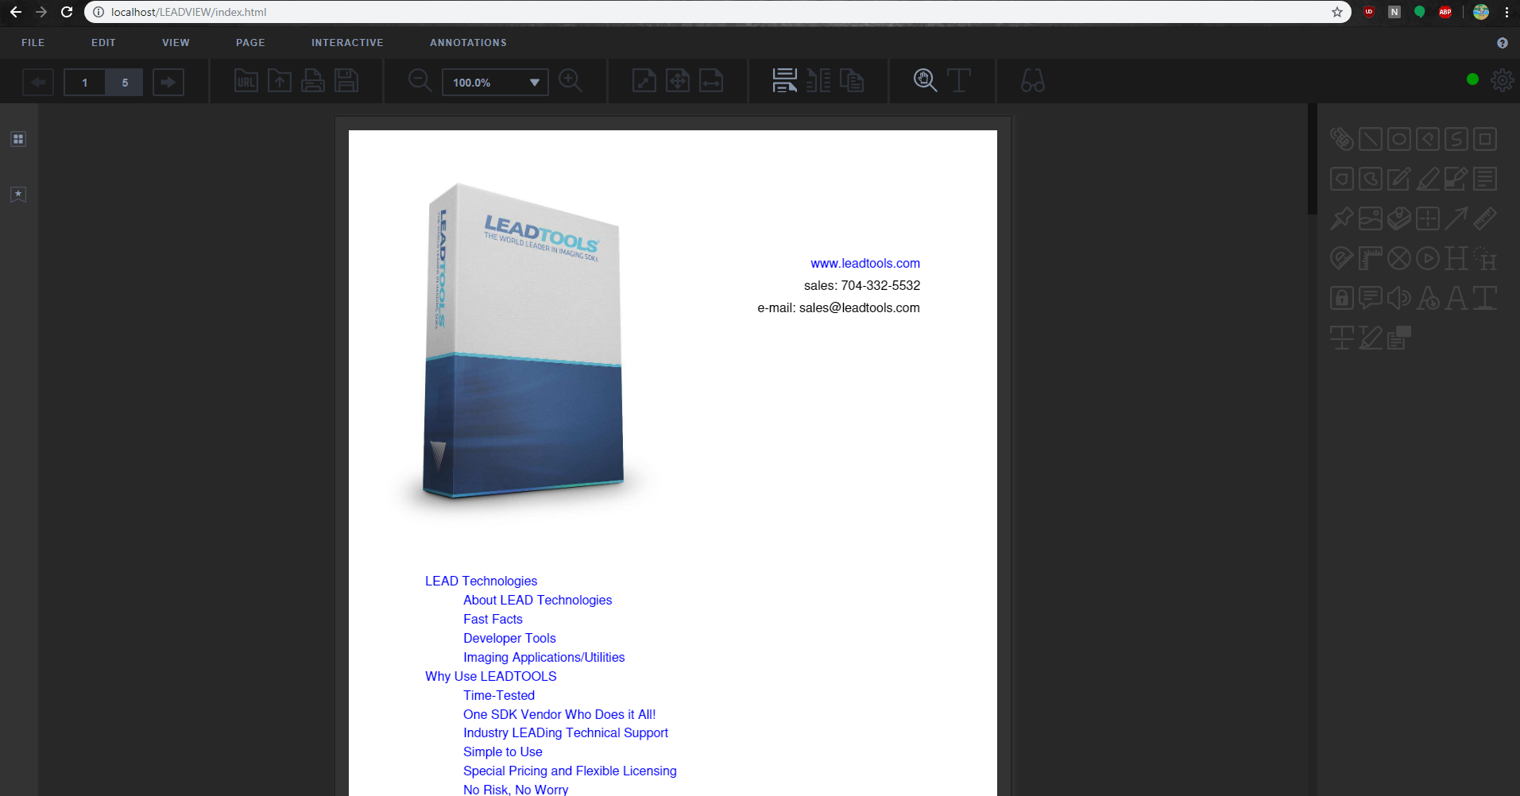Open Industry LEADing Technical Support link
This screenshot has height=796, width=1520.
[x=566, y=732]
